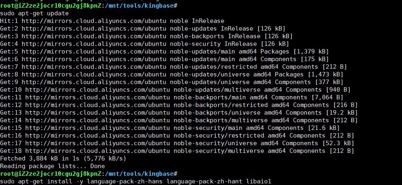Click the upper '/mnt/tools/kingbase' path in prompt

click(x=139, y=6)
